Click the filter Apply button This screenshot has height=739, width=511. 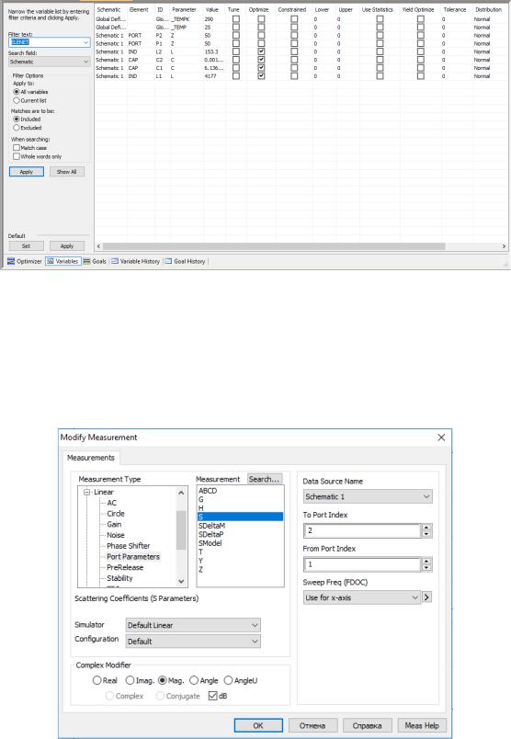click(27, 172)
